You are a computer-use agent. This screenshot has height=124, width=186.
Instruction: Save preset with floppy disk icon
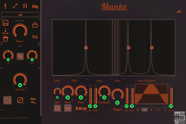tap(5, 23)
